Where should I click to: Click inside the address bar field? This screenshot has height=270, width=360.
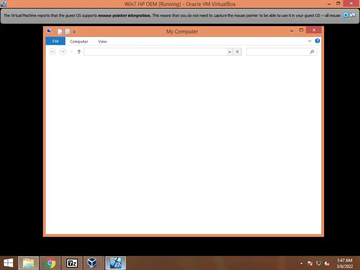155,52
